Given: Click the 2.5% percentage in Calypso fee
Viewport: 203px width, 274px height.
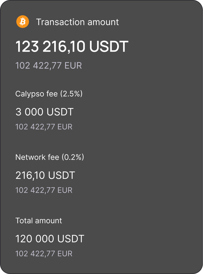Looking at the screenshot, I should point(71,94).
